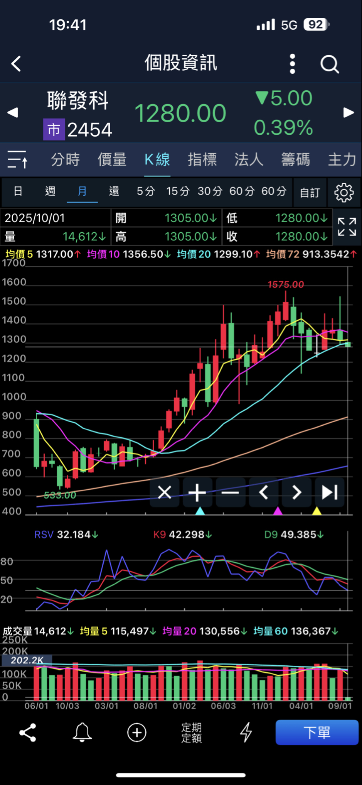Select 日 daily period
Viewport: 362px width, 785px height.
click(x=18, y=191)
